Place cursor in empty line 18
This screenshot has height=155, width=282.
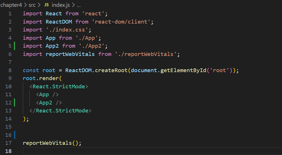[152, 151]
